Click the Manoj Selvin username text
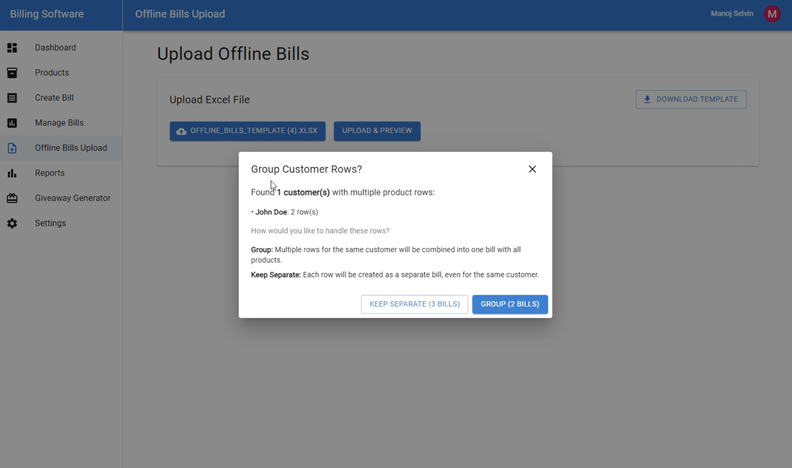This screenshot has height=468, width=792. (x=731, y=13)
